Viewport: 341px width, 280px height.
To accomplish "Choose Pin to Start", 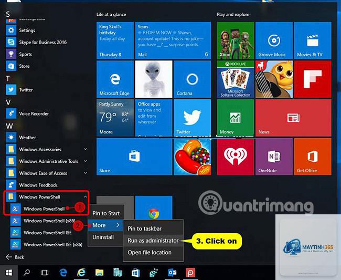I will [x=105, y=213].
